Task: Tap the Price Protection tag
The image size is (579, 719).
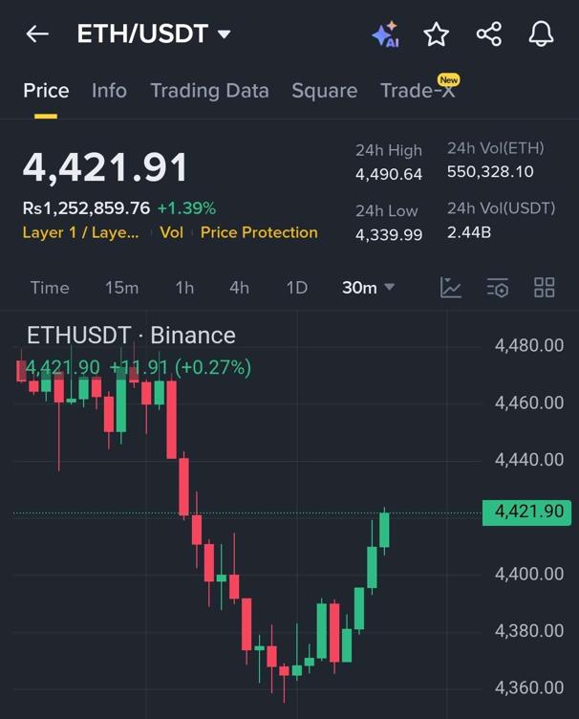Action: click(x=259, y=232)
